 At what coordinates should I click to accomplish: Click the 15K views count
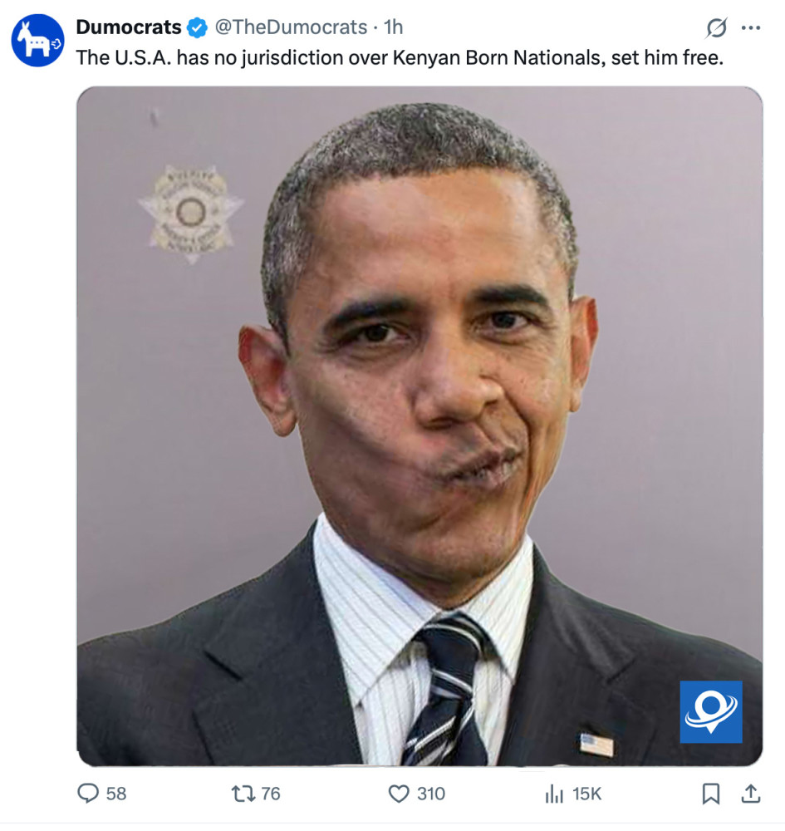point(587,794)
